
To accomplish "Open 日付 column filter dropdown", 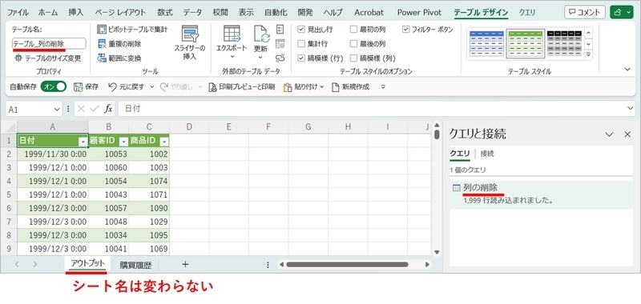I will pos(83,142).
